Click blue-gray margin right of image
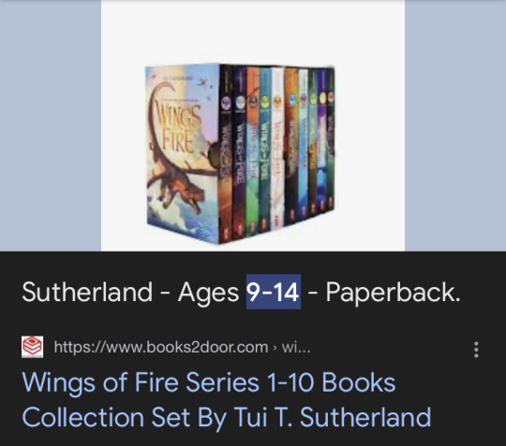This screenshot has height=446, width=506. (455, 125)
